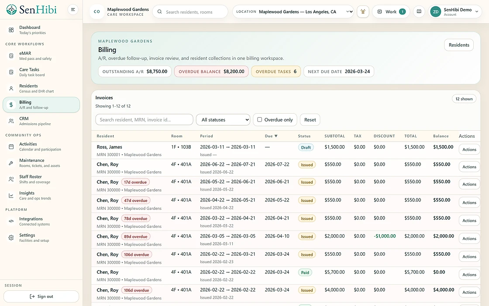
Task: Click the Ross, James resident name
Action: tap(109, 147)
